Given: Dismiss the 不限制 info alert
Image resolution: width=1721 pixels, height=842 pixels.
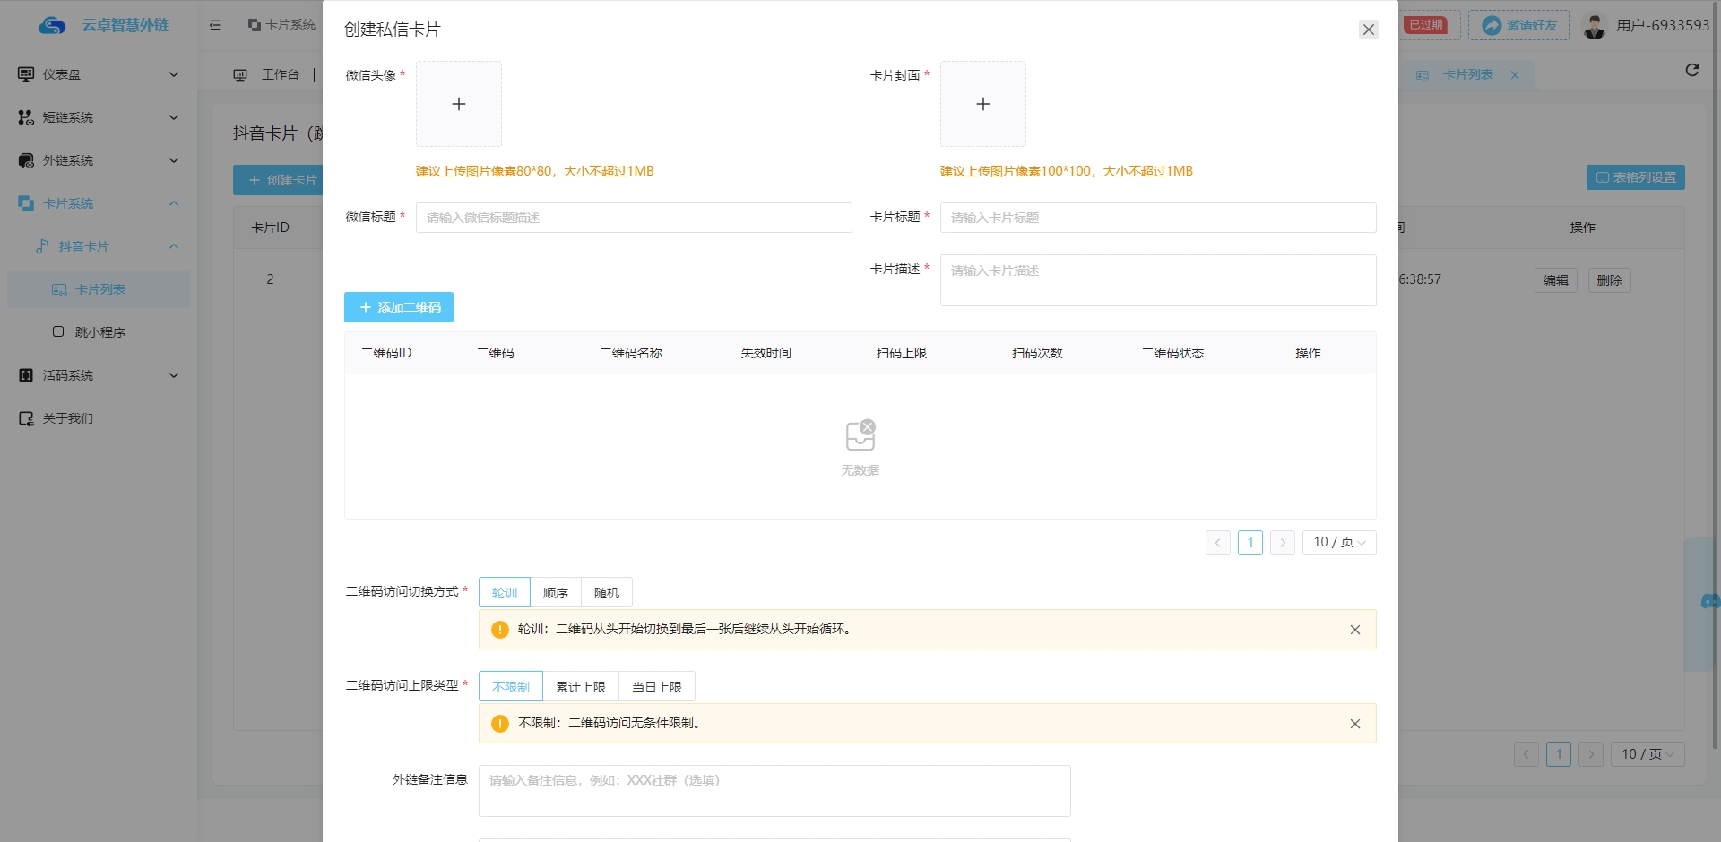Looking at the screenshot, I should click(1354, 724).
